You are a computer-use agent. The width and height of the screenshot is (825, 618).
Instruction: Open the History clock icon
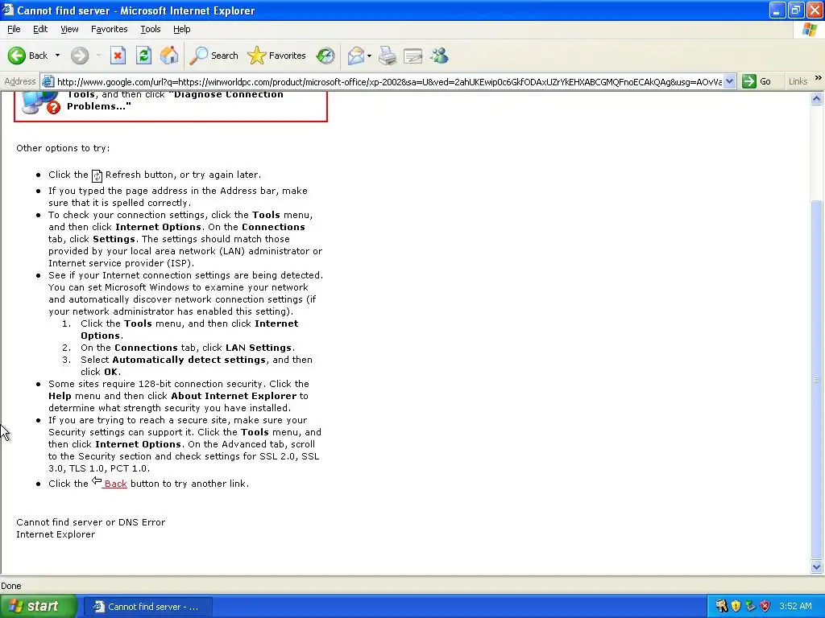pos(325,56)
